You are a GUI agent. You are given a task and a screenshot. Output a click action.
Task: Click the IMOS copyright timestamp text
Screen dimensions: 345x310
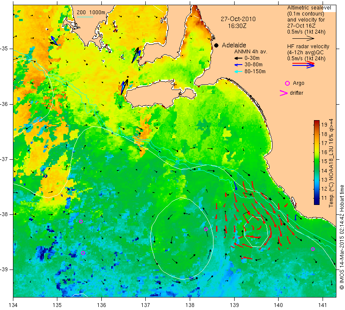(x=342, y=237)
